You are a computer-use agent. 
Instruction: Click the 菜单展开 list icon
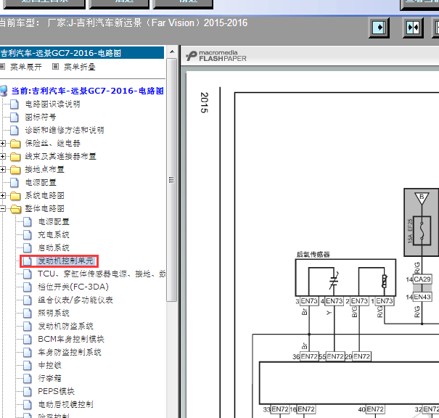pos(2,67)
